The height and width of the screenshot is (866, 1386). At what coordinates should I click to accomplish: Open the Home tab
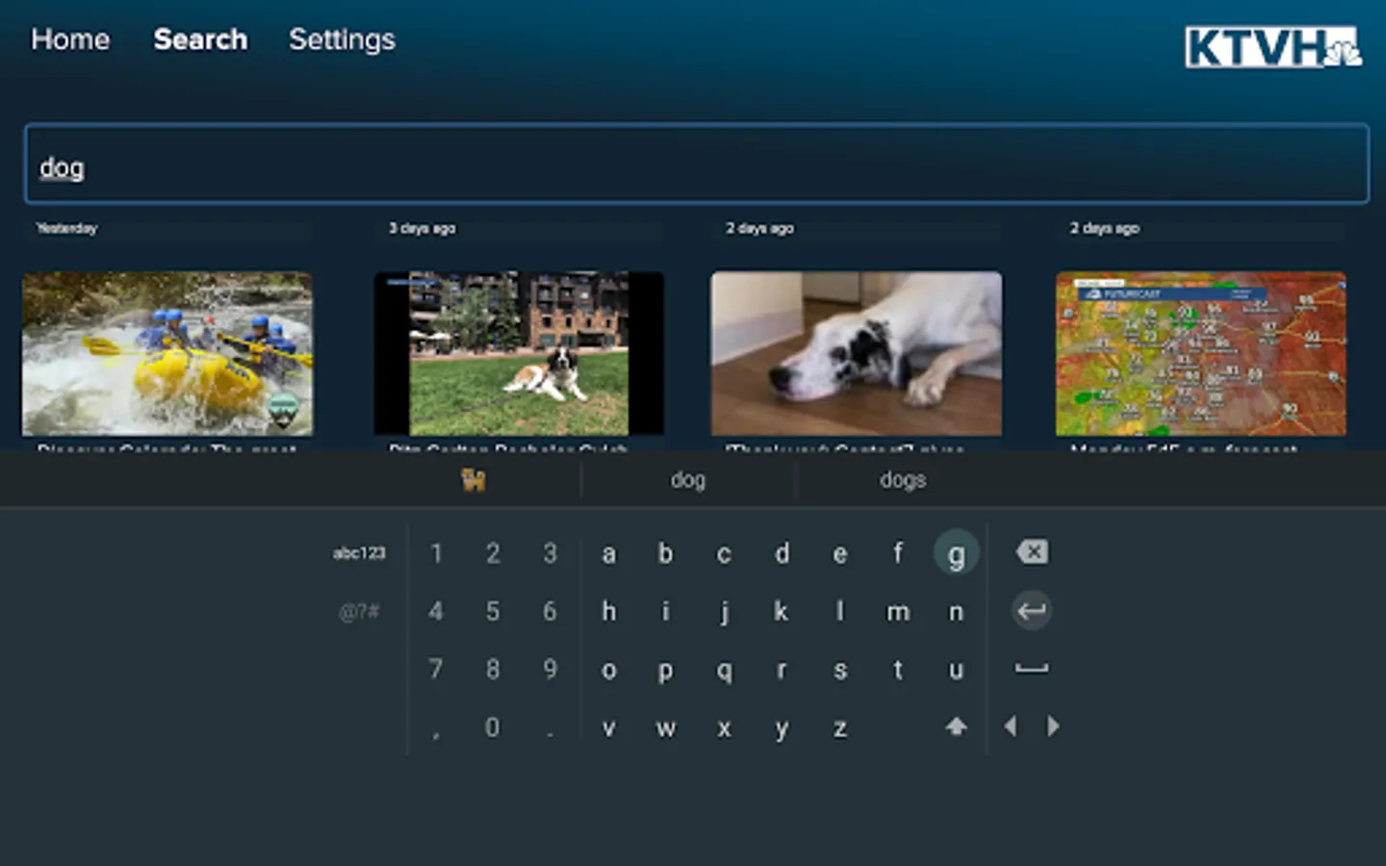[x=70, y=39]
